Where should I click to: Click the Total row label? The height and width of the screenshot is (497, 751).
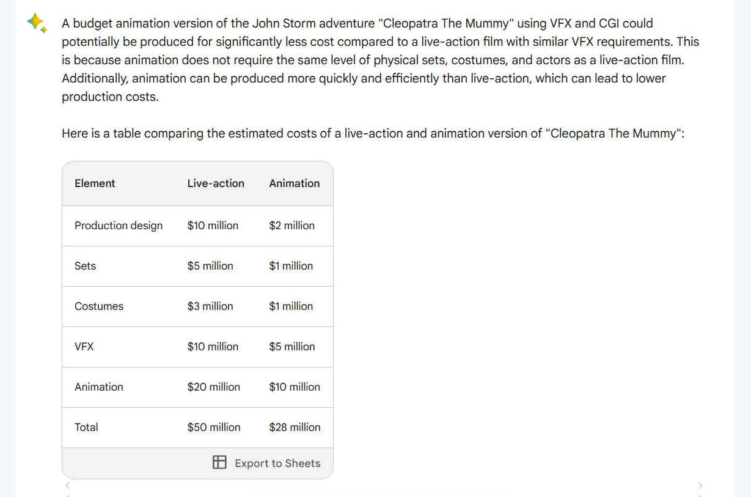pos(86,427)
